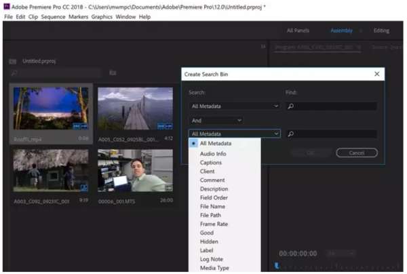The image size is (407, 274).
Task: Select the night sky mp4 clip thumbnail
Action: 51,109
